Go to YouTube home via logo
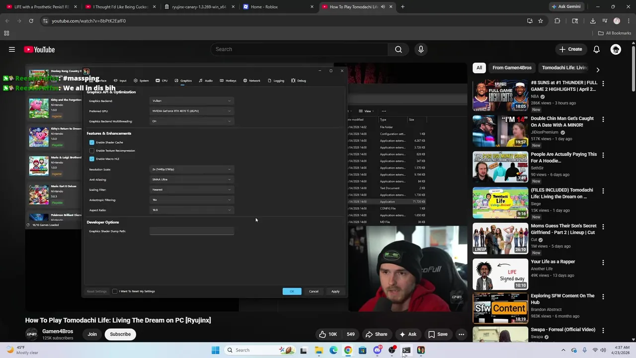The image size is (636, 358). click(39, 49)
